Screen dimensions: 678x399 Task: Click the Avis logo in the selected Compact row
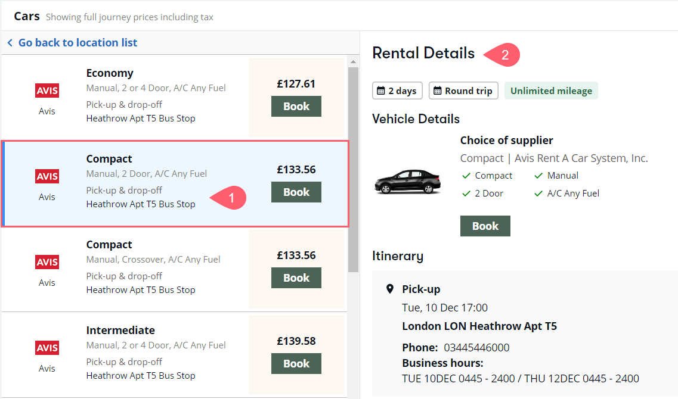(47, 176)
